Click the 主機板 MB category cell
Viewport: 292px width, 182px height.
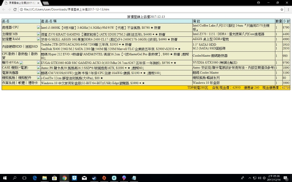[21, 34]
